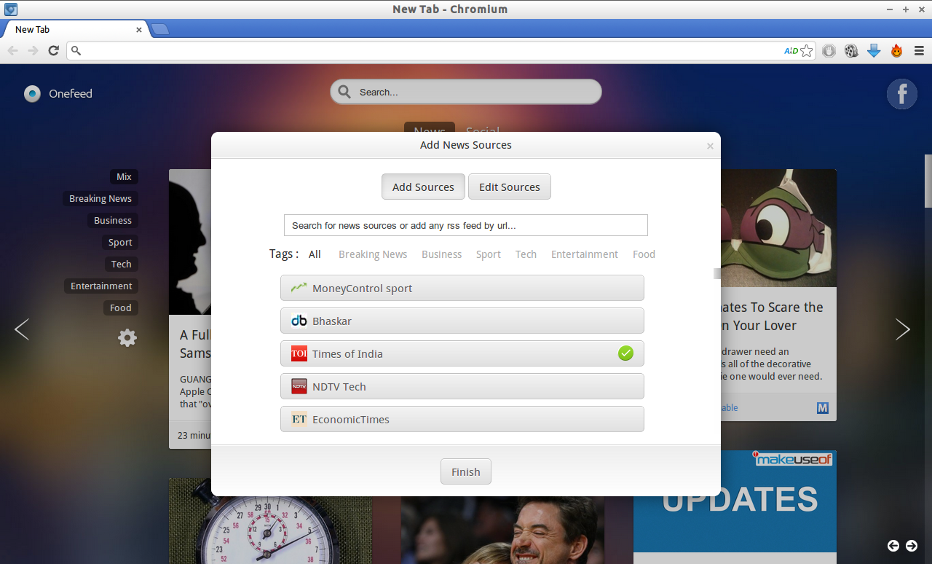Click the Onefeed title text
Viewport: 932px width, 564px height.
(x=71, y=93)
